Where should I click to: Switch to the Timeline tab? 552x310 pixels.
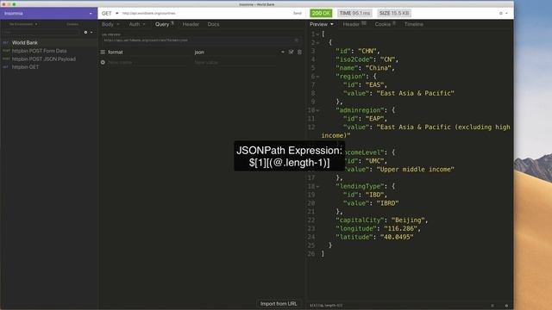[x=414, y=24]
